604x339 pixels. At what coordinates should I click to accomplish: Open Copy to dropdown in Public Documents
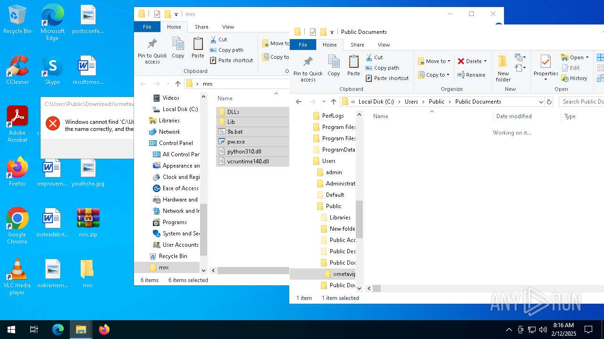click(x=435, y=75)
